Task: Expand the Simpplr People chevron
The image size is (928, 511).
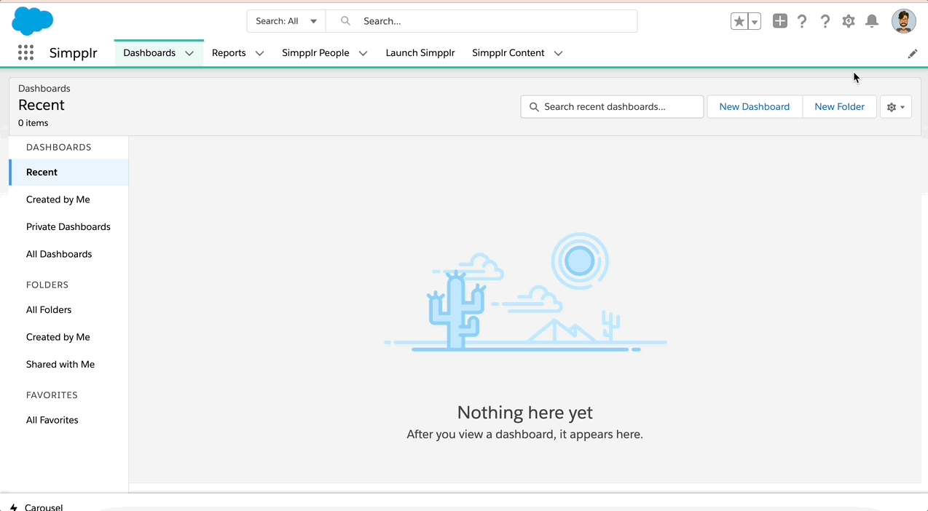Action: coord(363,53)
